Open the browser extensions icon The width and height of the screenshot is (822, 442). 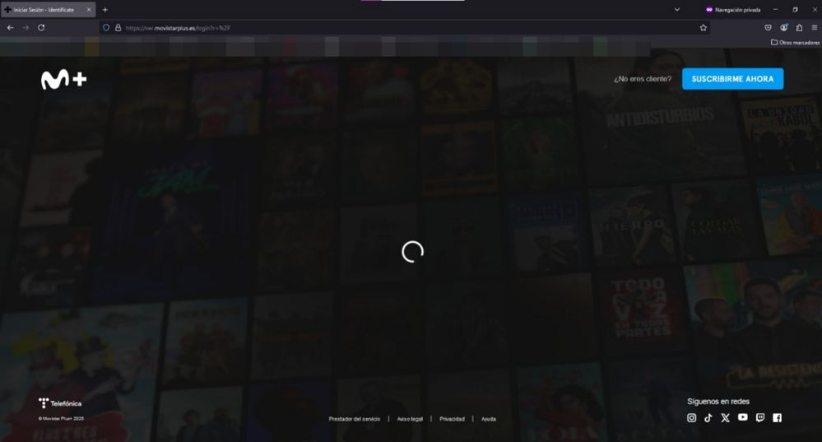(799, 27)
